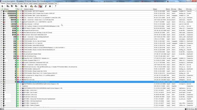Click the gothic 'L' toolbar icon
The width and height of the screenshot is (197, 110).
click(2, 6)
